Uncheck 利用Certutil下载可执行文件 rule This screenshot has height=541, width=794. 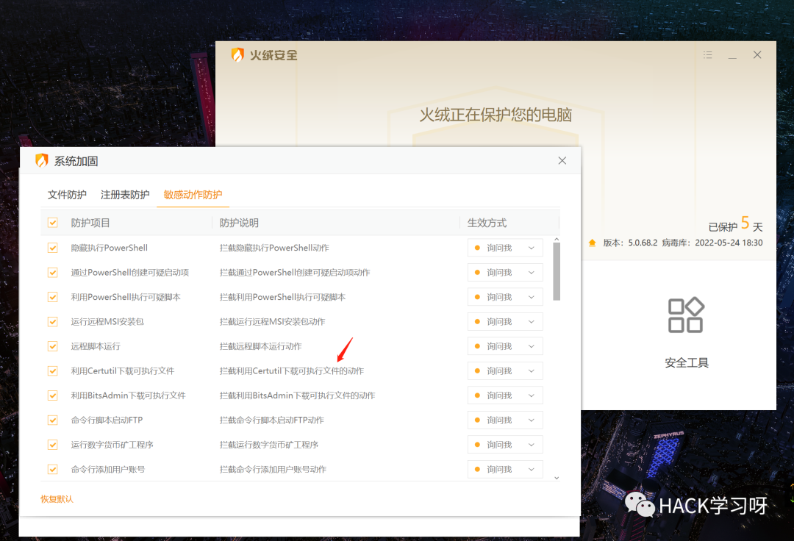[53, 370]
